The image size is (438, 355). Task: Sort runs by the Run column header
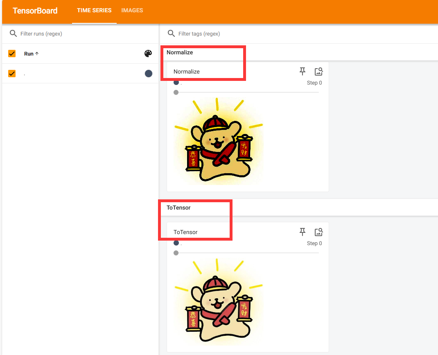[x=31, y=54]
